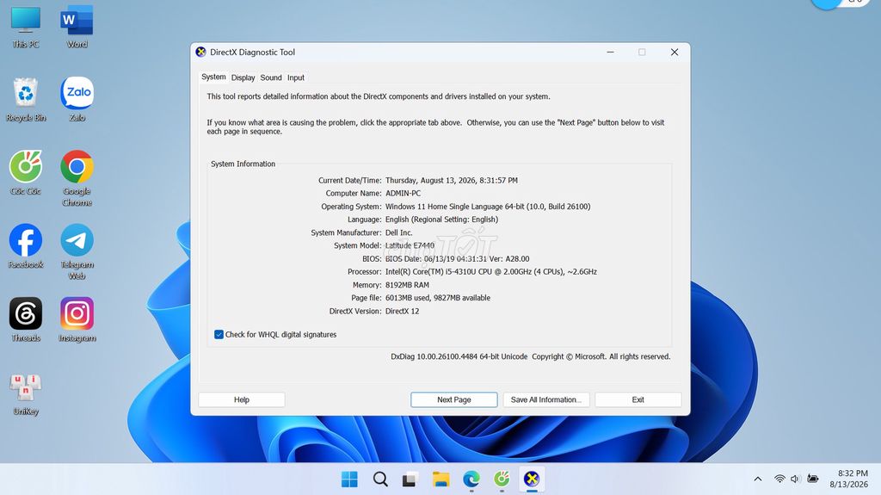Click the Windows 11 Home operating system value
Image resolution: width=881 pixels, height=495 pixels.
(488, 207)
